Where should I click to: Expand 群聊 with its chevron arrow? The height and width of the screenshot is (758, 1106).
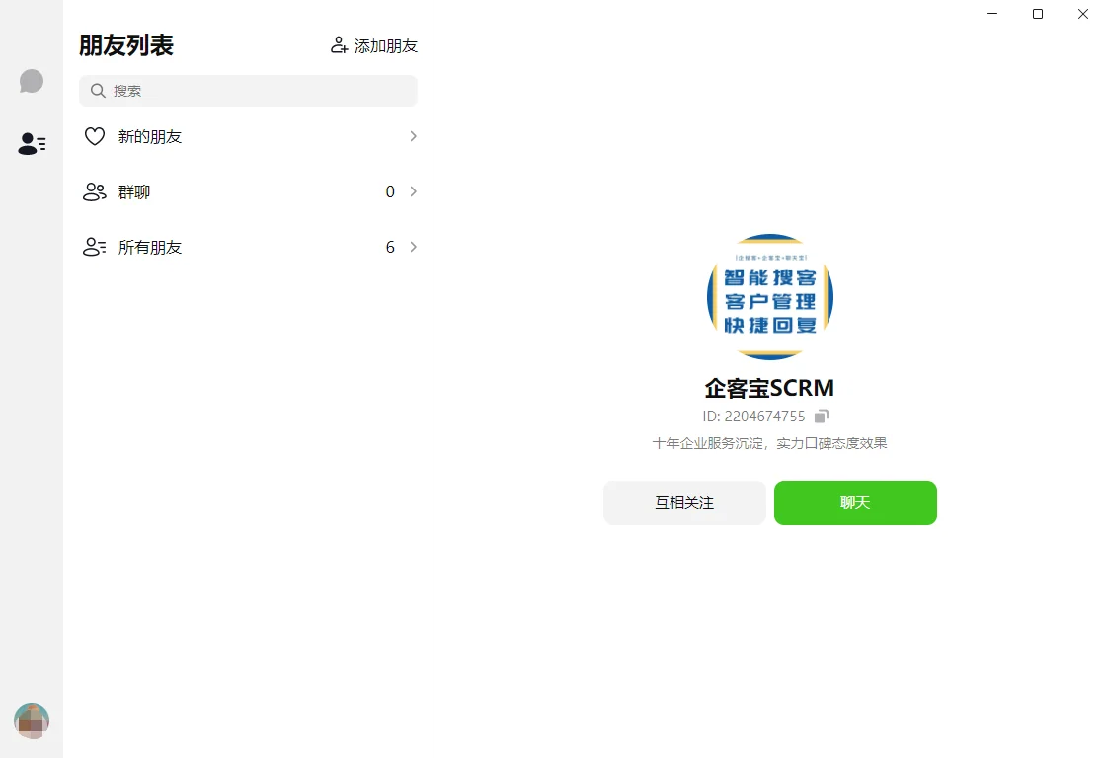tap(414, 191)
